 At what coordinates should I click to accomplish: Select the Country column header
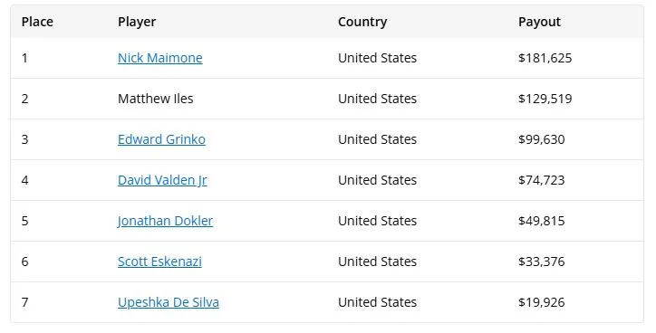click(362, 22)
